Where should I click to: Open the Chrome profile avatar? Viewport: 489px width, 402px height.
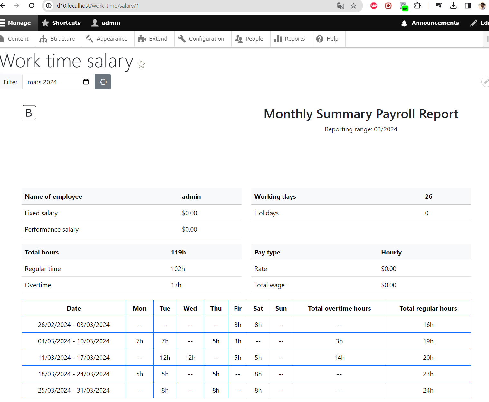[482, 5]
